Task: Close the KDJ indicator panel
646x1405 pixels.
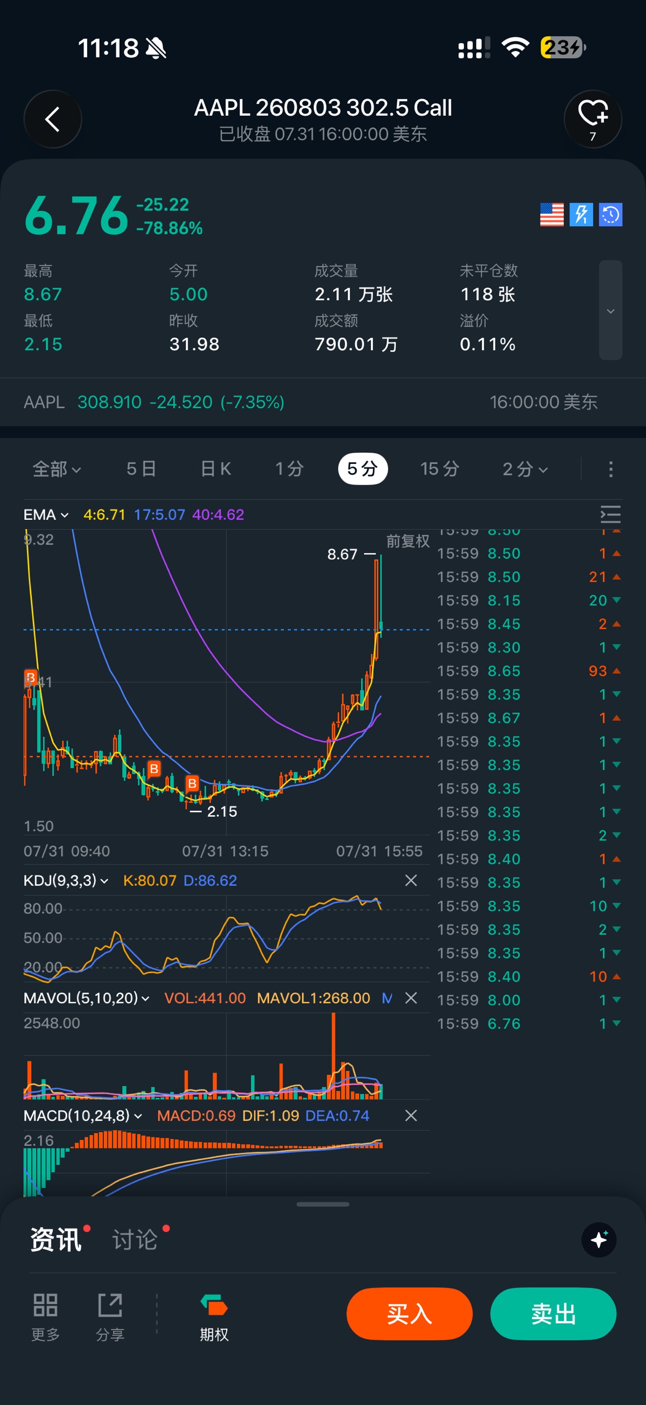Action: coord(411,880)
